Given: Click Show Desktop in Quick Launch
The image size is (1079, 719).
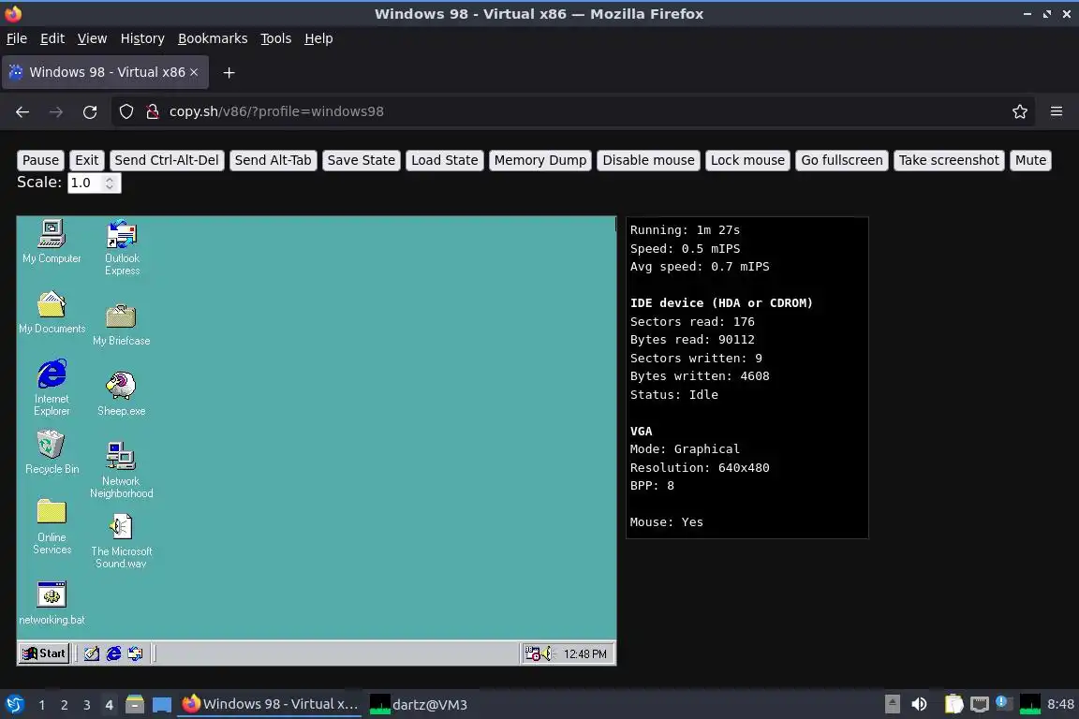Looking at the screenshot, I should point(92,653).
